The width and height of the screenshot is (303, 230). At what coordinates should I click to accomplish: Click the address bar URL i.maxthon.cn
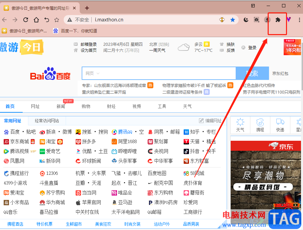109,20
